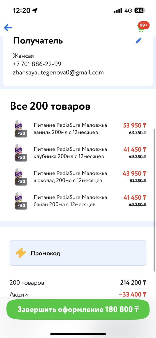Viewport: 156px width, 338px height.
Task: Select PediaSure клубника product name
Action: point(70,153)
